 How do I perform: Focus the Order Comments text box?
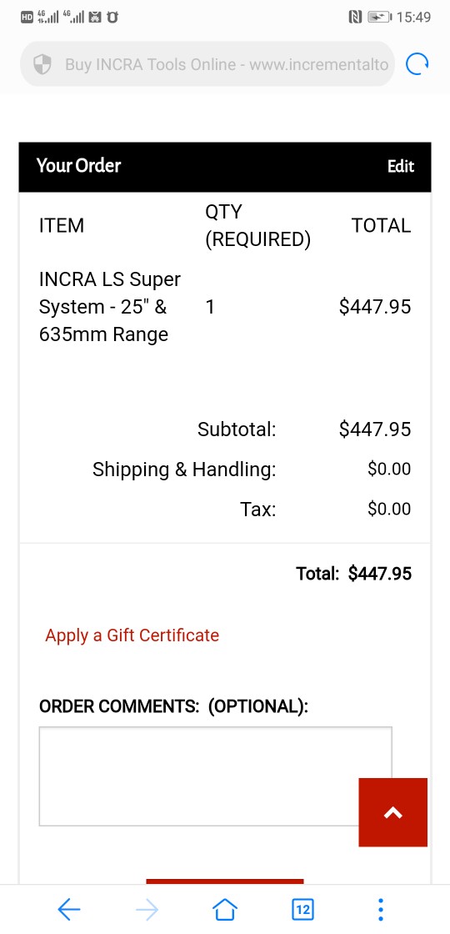click(216, 776)
